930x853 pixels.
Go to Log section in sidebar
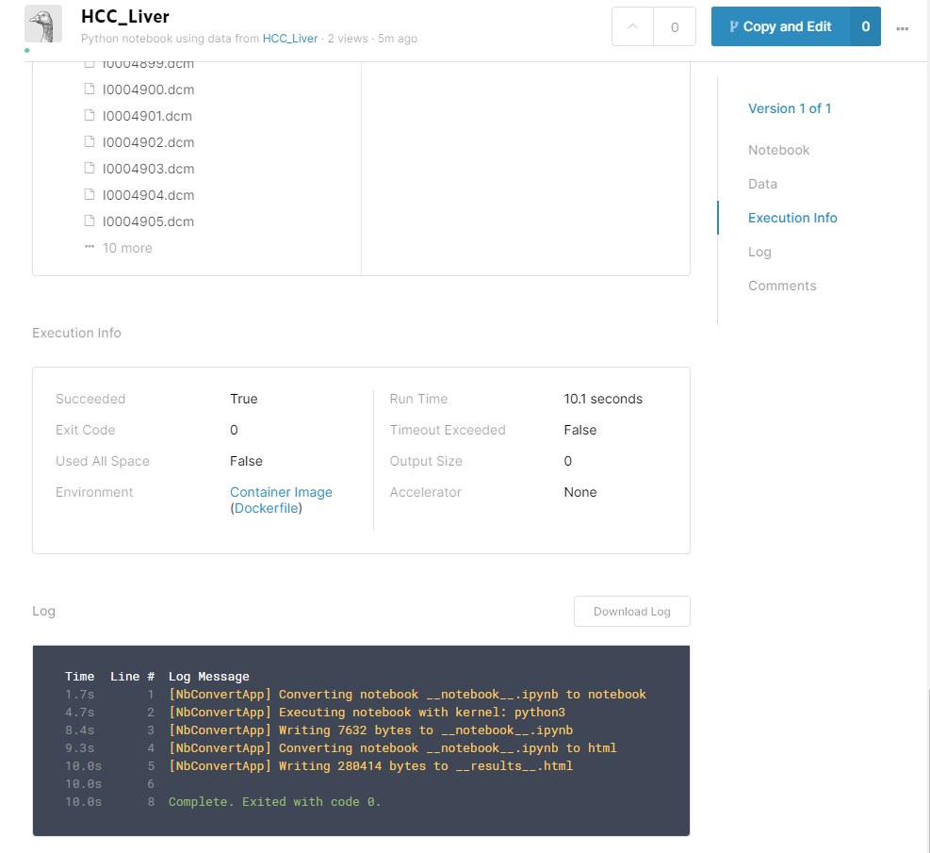759,252
